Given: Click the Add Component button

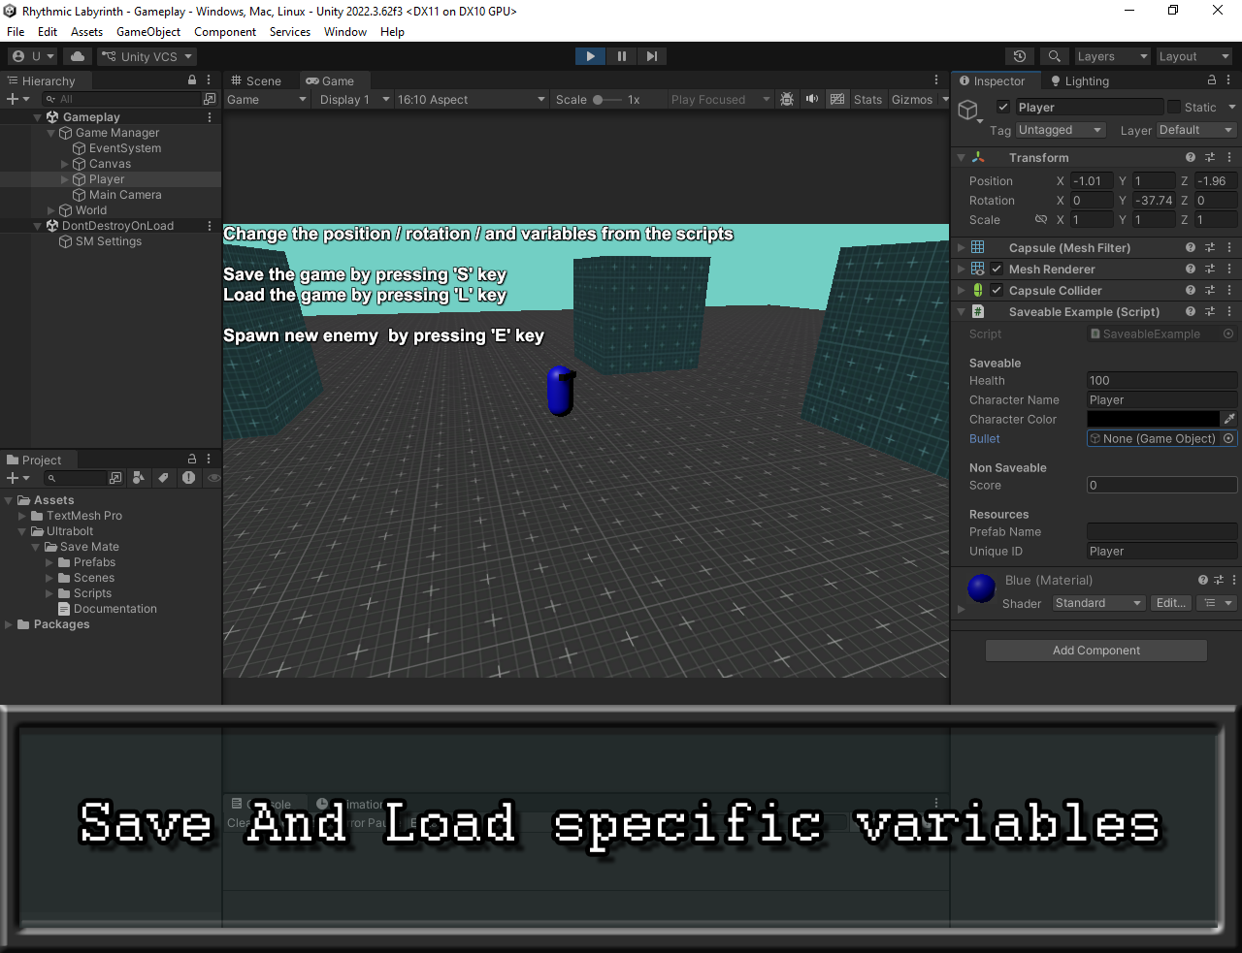Looking at the screenshot, I should click(x=1096, y=651).
